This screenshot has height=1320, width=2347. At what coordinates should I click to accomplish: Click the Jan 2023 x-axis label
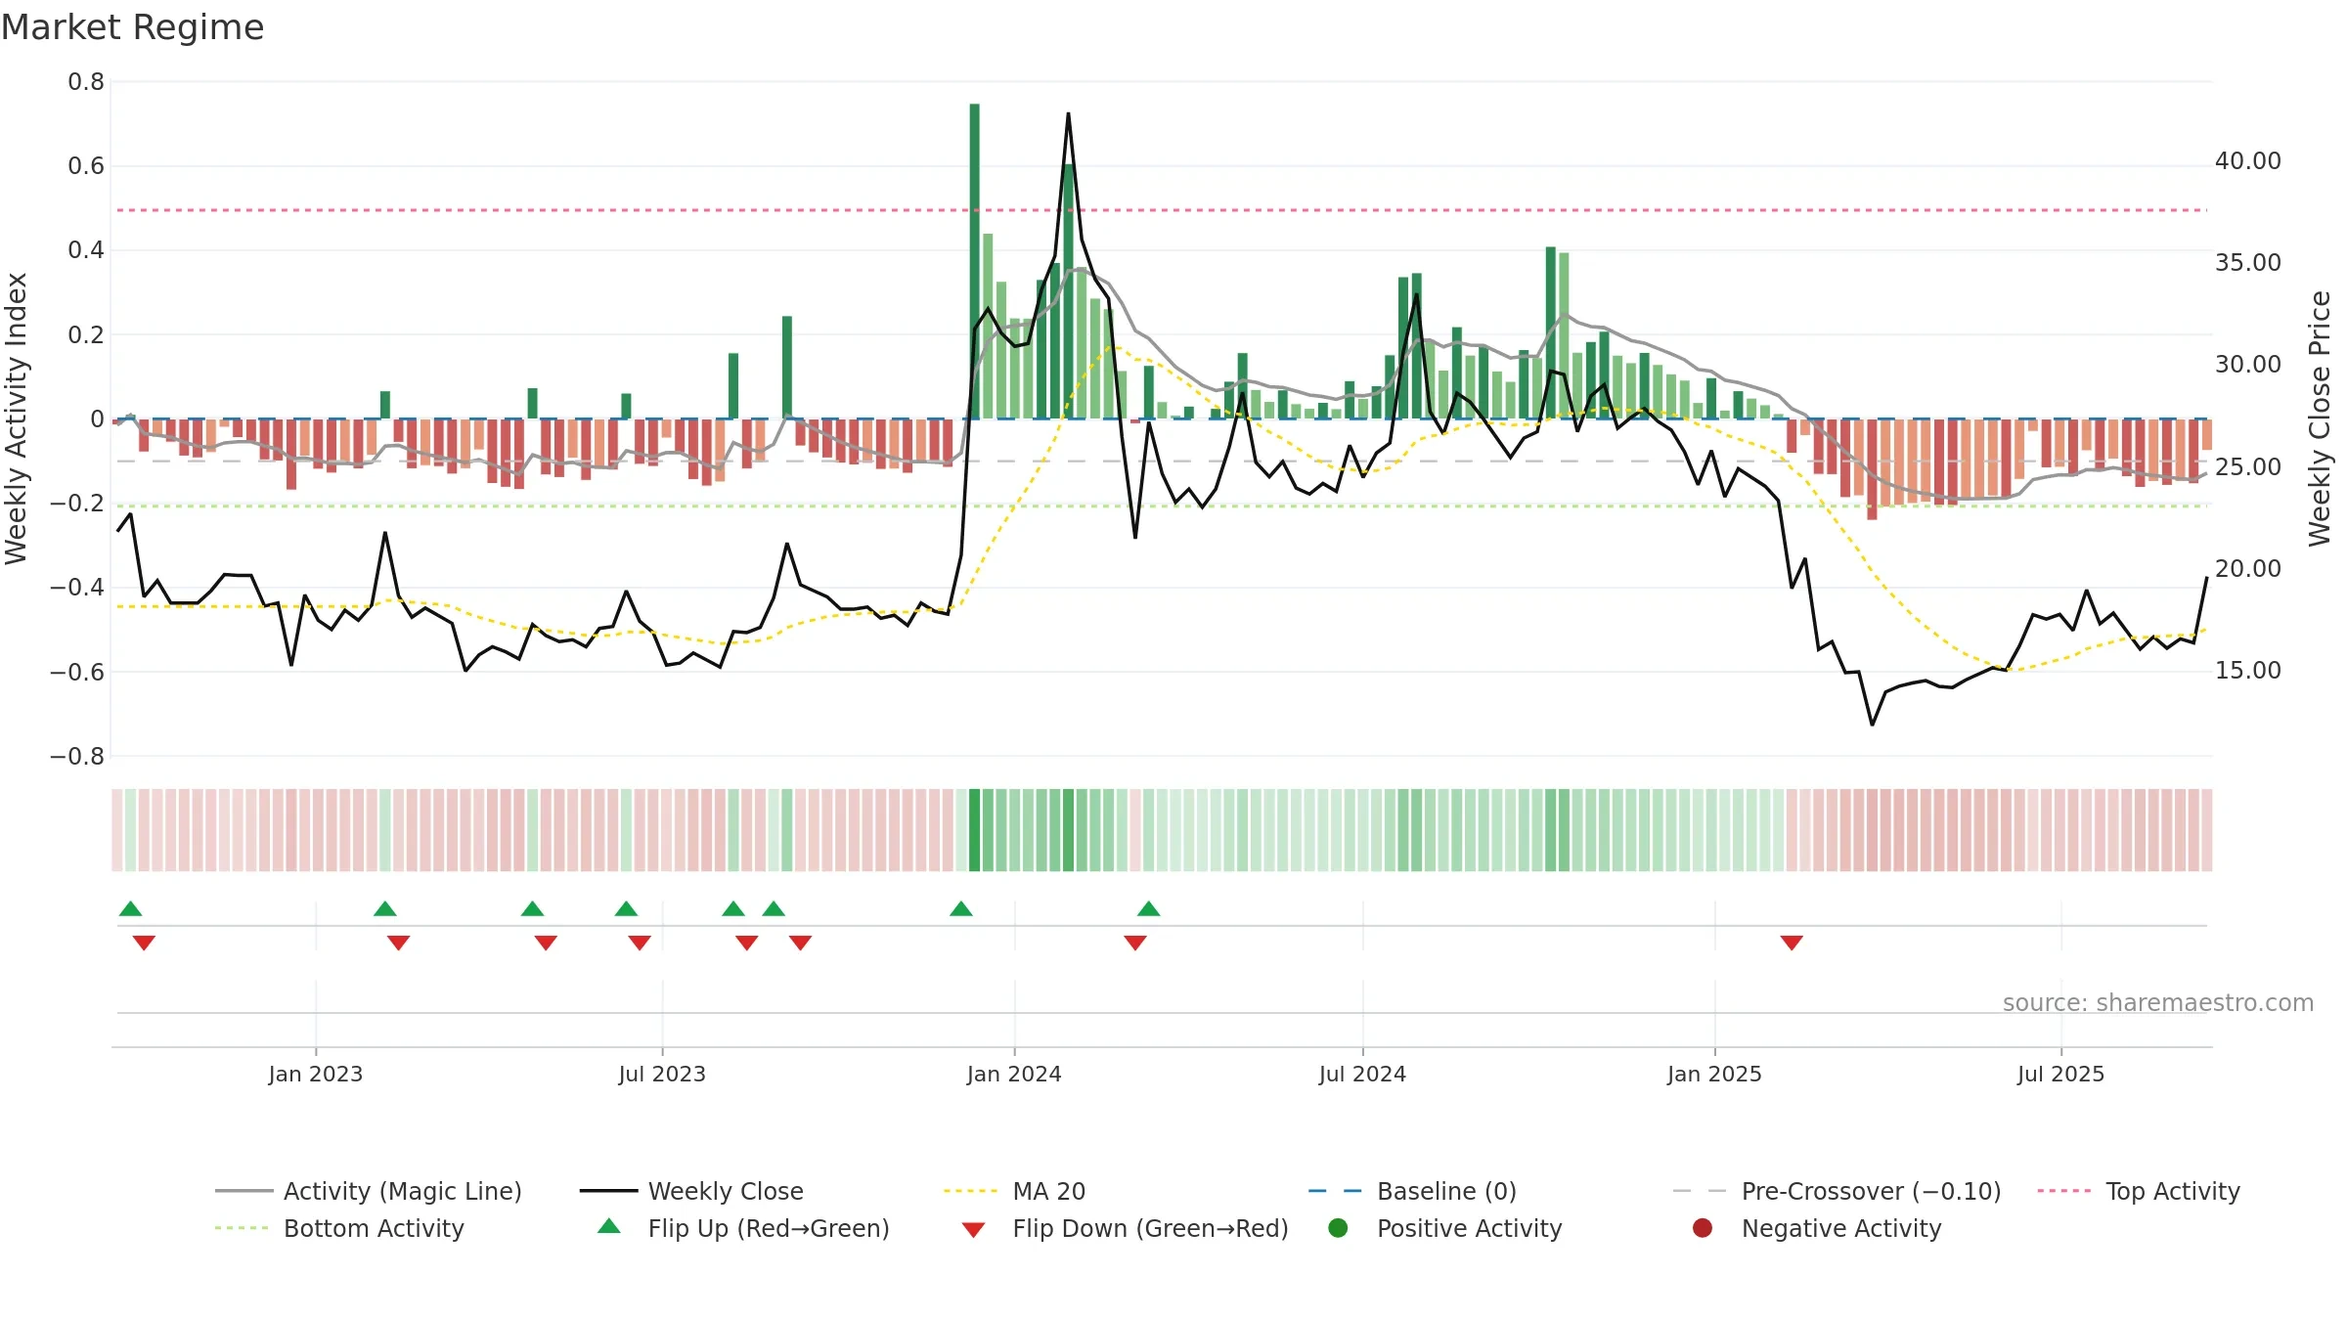[x=316, y=1074]
